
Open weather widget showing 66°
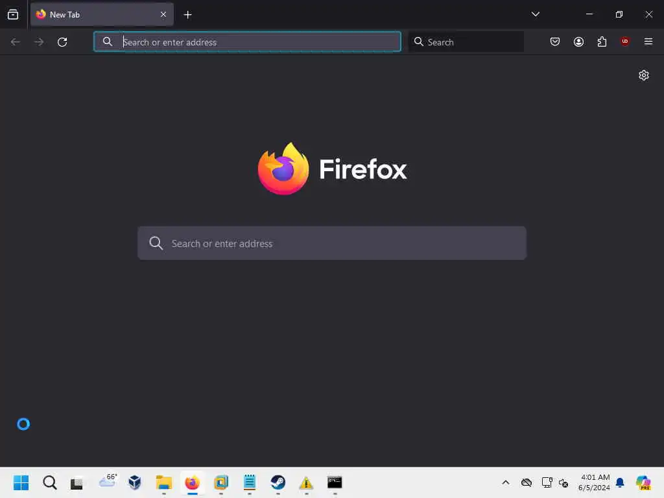click(108, 481)
